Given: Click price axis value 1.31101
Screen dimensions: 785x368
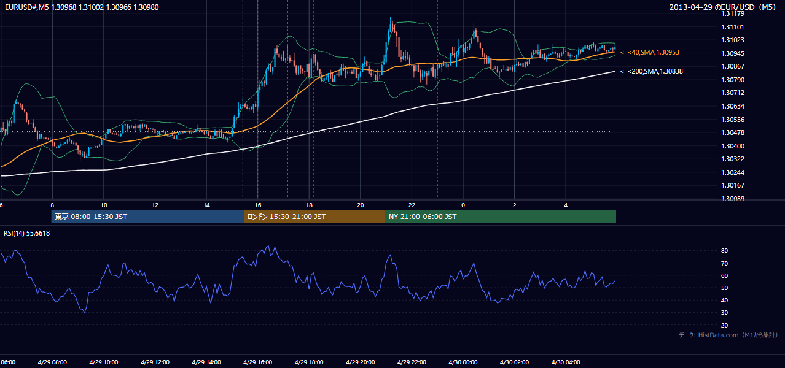Looking at the screenshot, I should click(x=733, y=27).
